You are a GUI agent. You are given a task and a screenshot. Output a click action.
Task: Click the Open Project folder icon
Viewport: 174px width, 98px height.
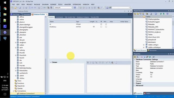coord(15,8)
